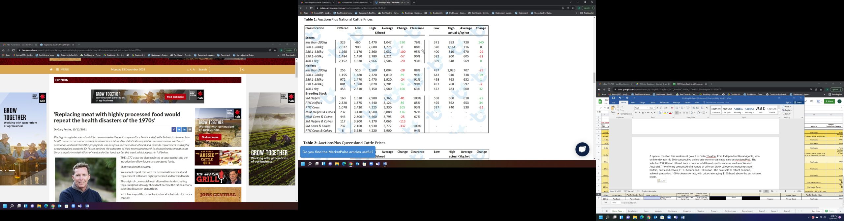Email the Beef Central article via envelope icon
844x221 pixels.
tap(190, 129)
